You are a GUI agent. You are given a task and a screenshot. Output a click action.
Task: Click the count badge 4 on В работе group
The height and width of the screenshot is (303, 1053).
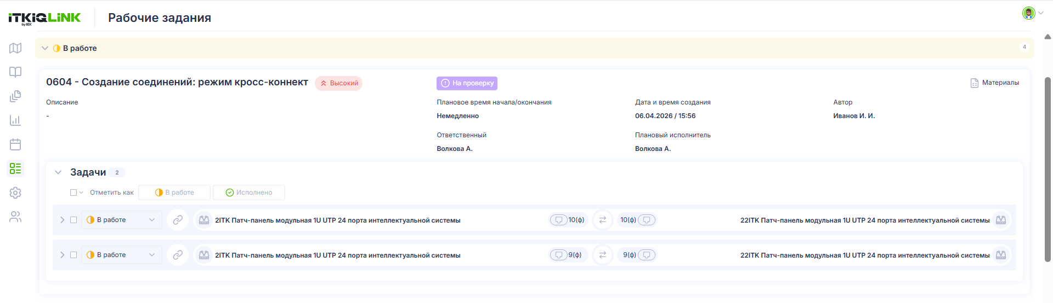pos(1024,47)
